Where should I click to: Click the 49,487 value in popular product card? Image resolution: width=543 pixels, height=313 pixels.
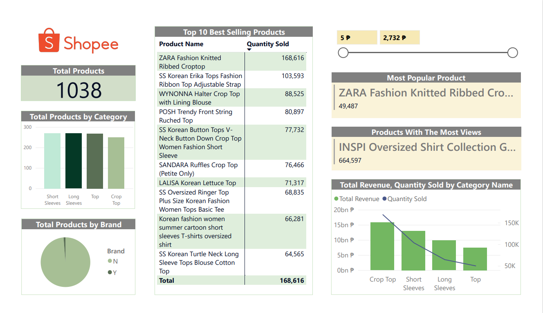click(348, 106)
